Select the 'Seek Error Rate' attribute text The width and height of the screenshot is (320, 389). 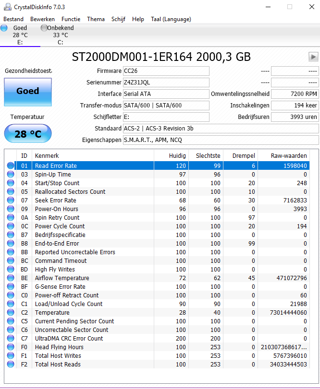pos(56,200)
